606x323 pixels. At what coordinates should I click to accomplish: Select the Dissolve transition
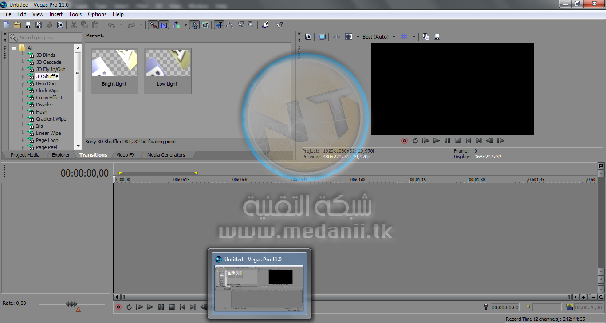[45, 105]
